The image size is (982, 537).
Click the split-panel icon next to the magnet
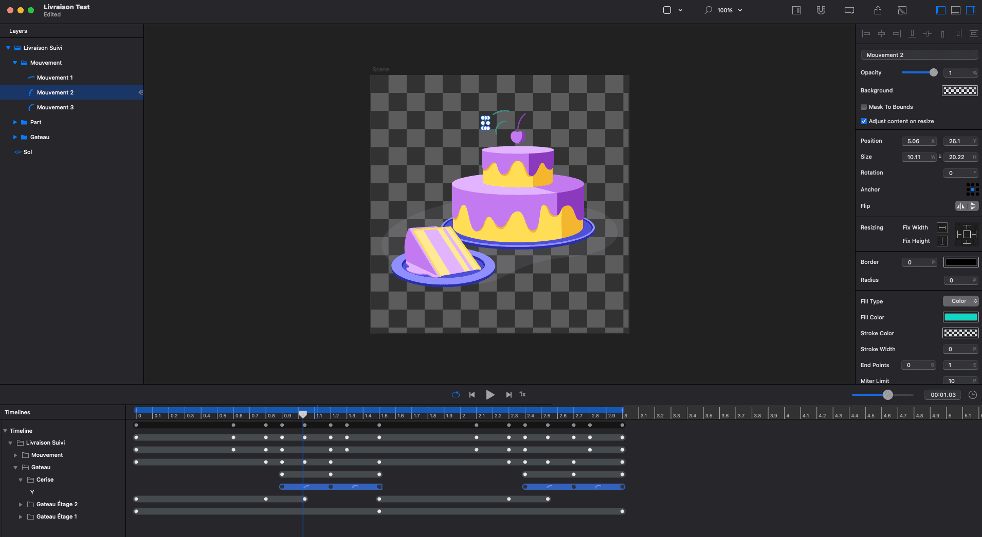pos(796,10)
